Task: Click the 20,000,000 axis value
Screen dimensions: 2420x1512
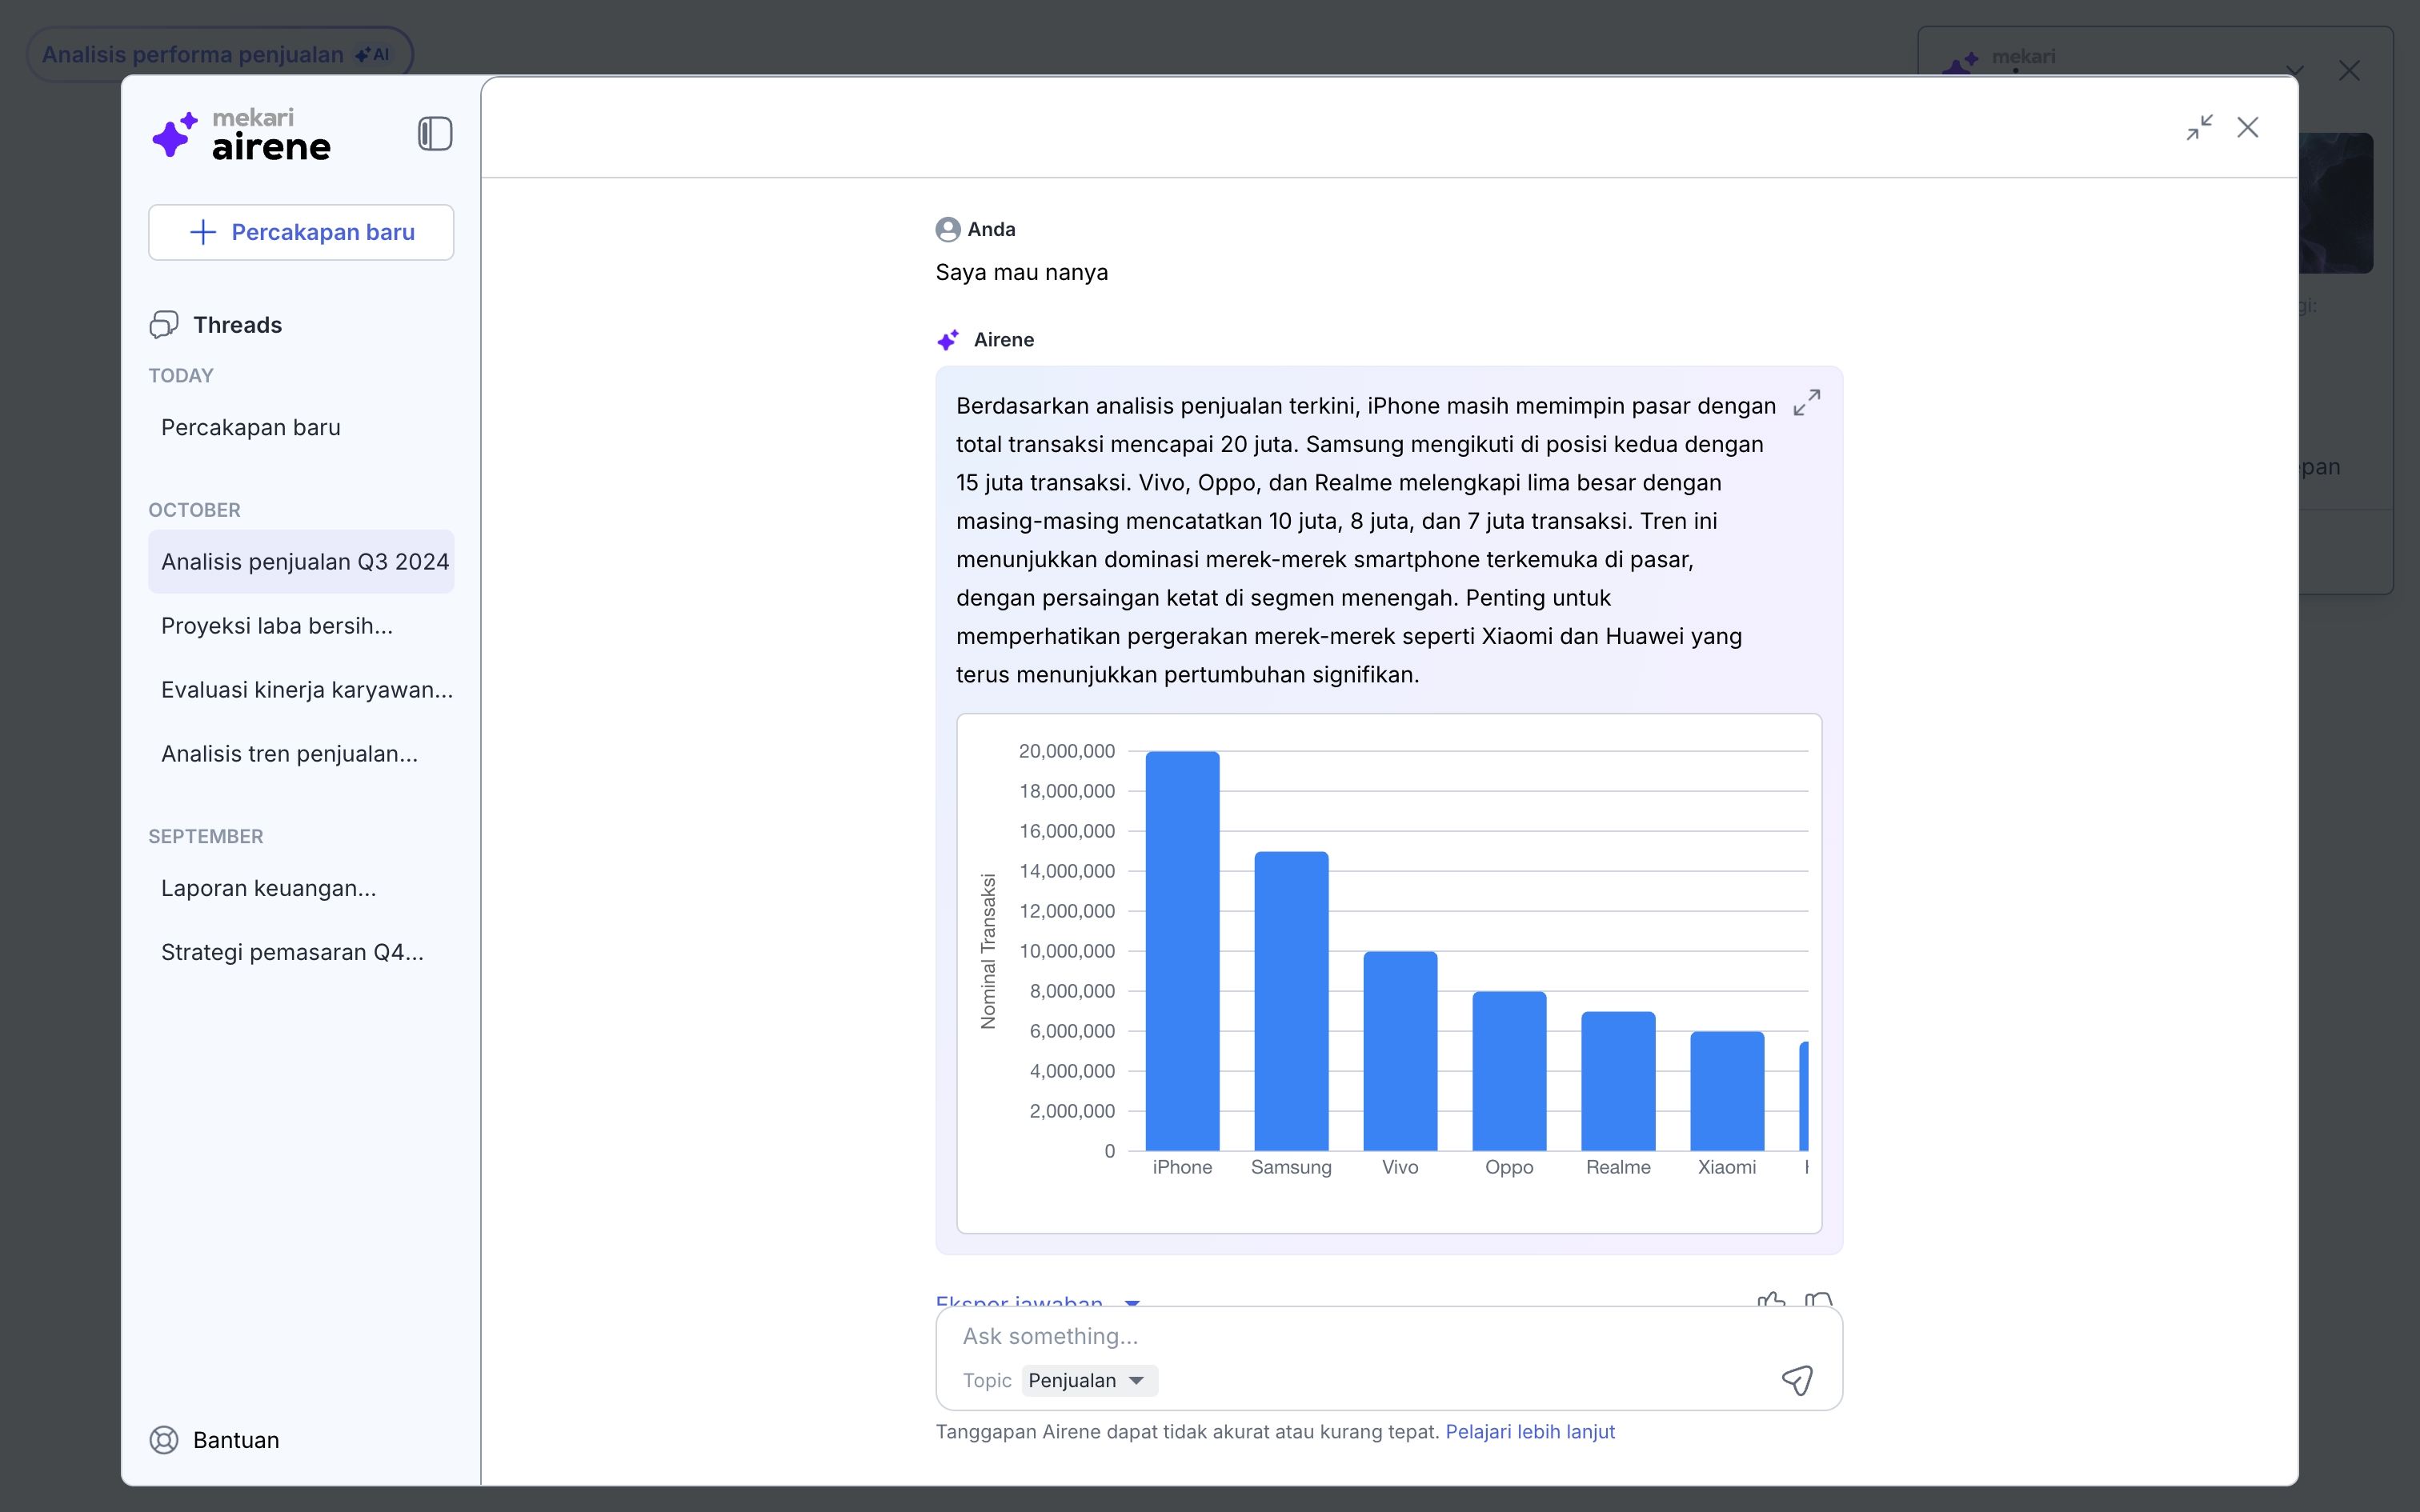Action: pyautogui.click(x=1066, y=751)
